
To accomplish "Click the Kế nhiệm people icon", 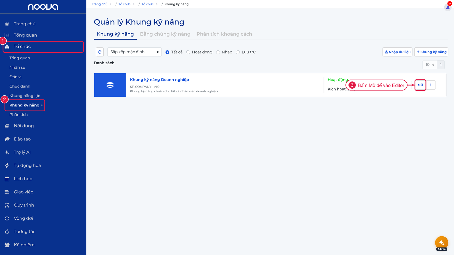I will coord(7,245).
